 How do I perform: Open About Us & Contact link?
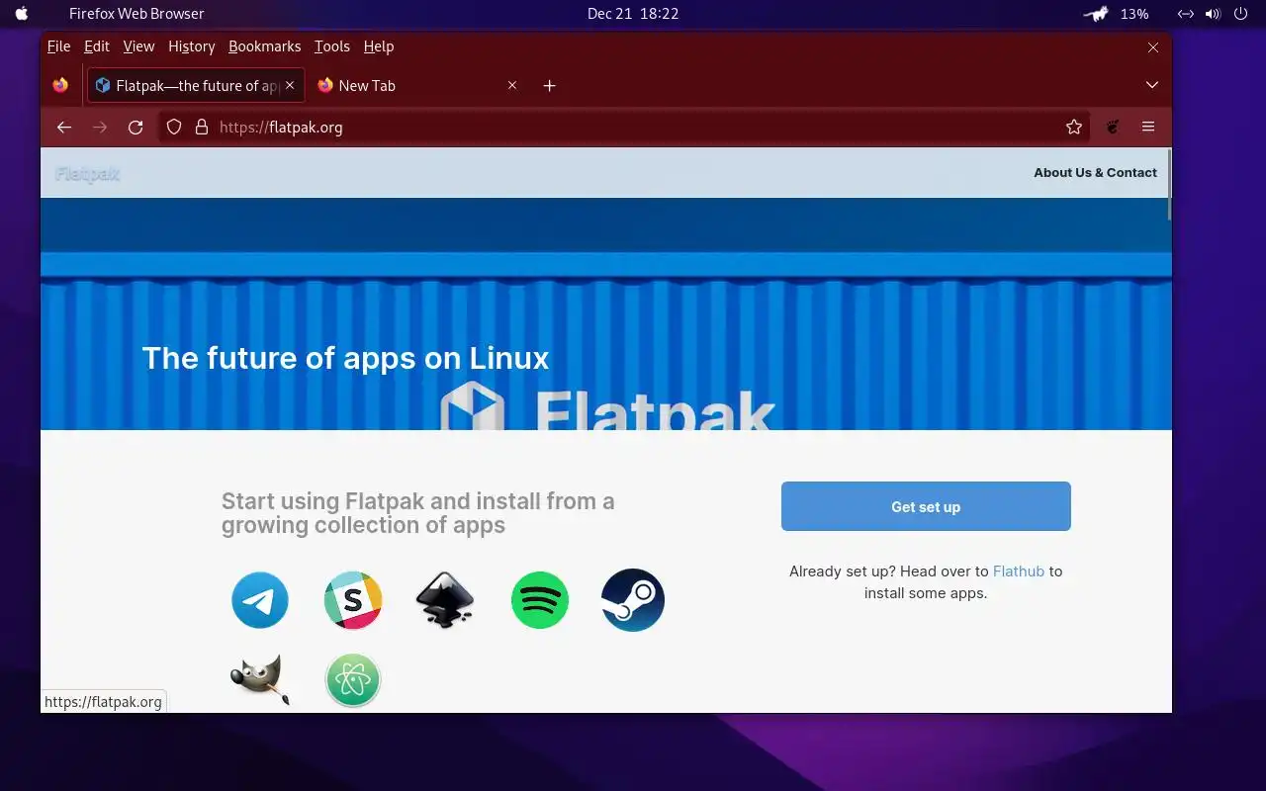tap(1095, 172)
